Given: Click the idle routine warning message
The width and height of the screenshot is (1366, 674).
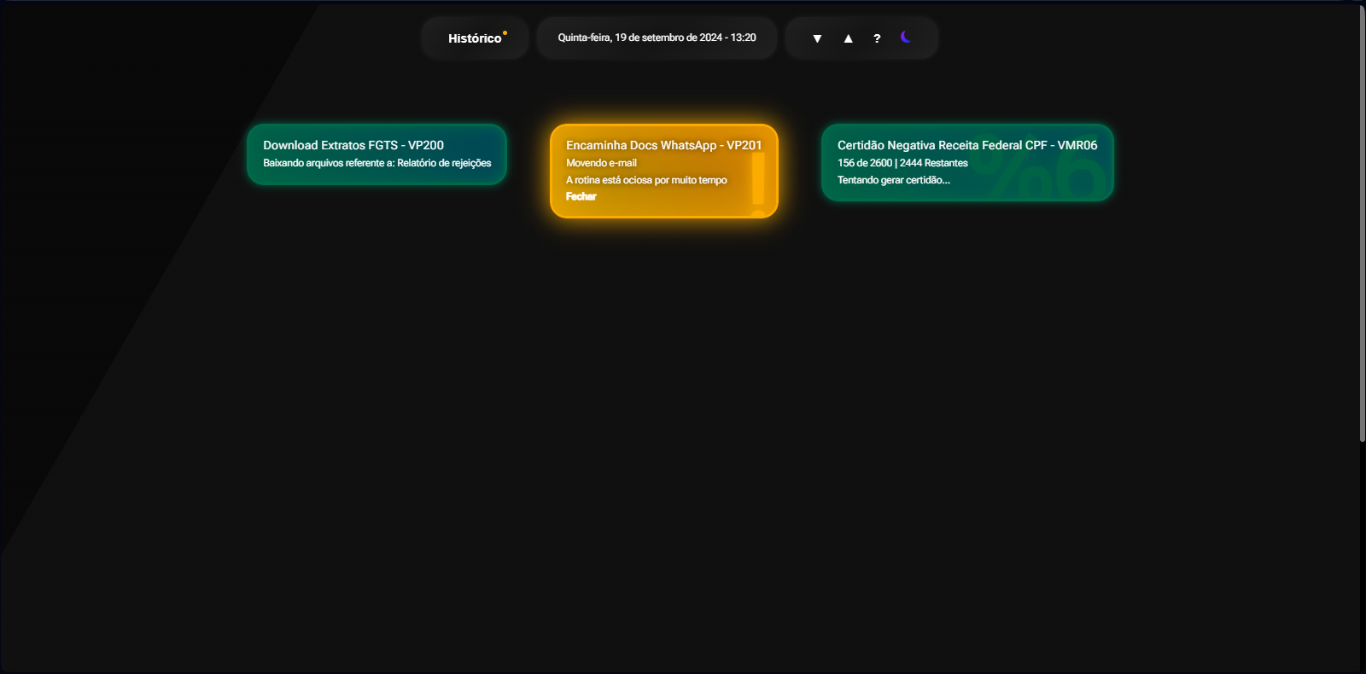Looking at the screenshot, I should (x=646, y=180).
